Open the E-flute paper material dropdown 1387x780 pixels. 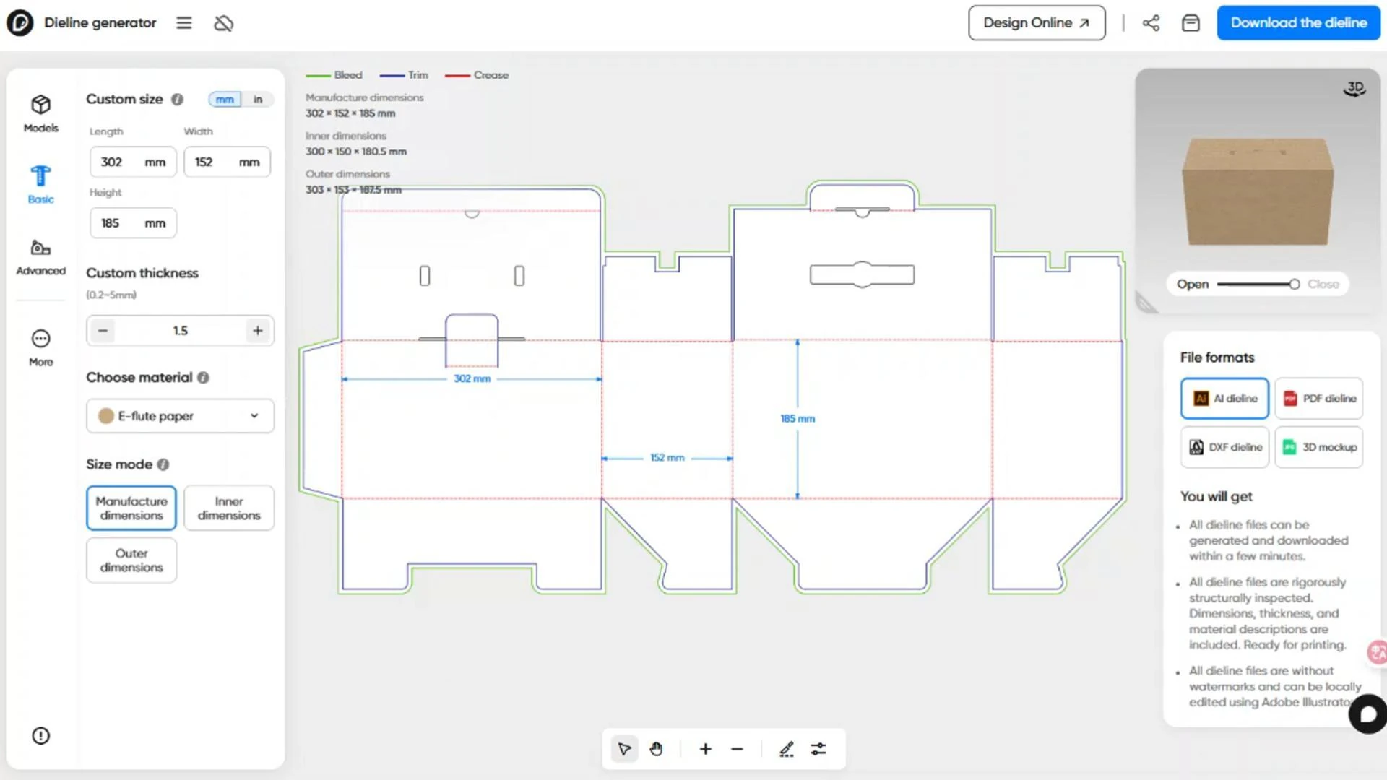click(180, 416)
